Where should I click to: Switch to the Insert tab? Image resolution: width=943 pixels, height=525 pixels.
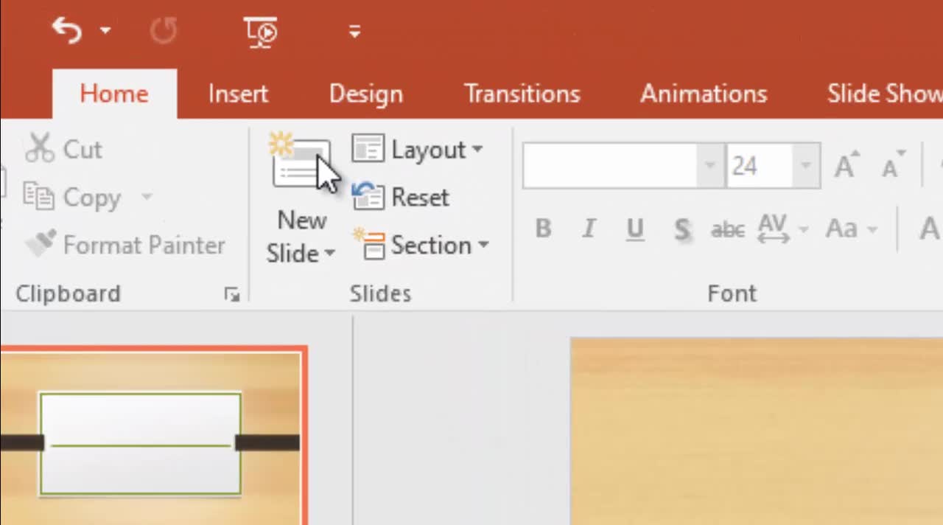[238, 94]
